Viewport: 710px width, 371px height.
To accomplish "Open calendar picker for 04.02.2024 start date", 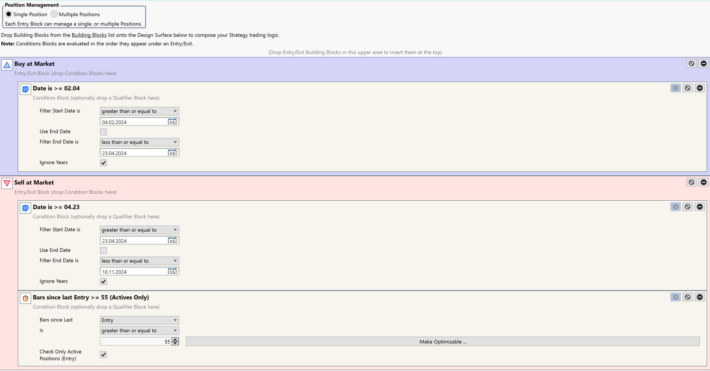I will (x=172, y=122).
